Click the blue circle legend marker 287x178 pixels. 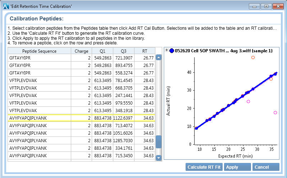(x=172, y=51)
